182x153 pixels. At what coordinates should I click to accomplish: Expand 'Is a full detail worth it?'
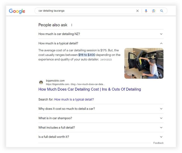coord(161,137)
